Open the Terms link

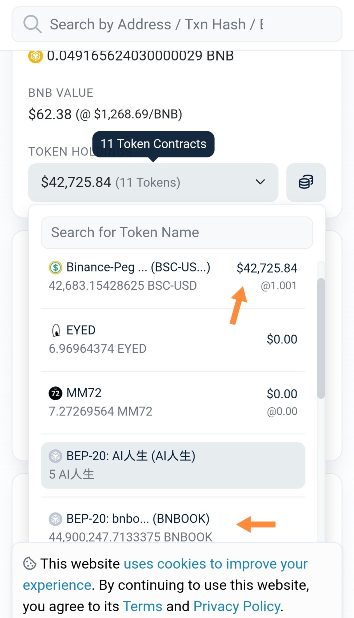(143, 607)
